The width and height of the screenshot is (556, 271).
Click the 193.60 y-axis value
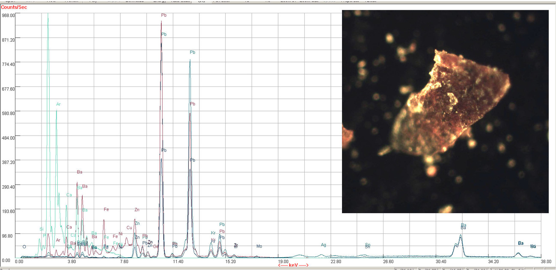tap(9, 211)
